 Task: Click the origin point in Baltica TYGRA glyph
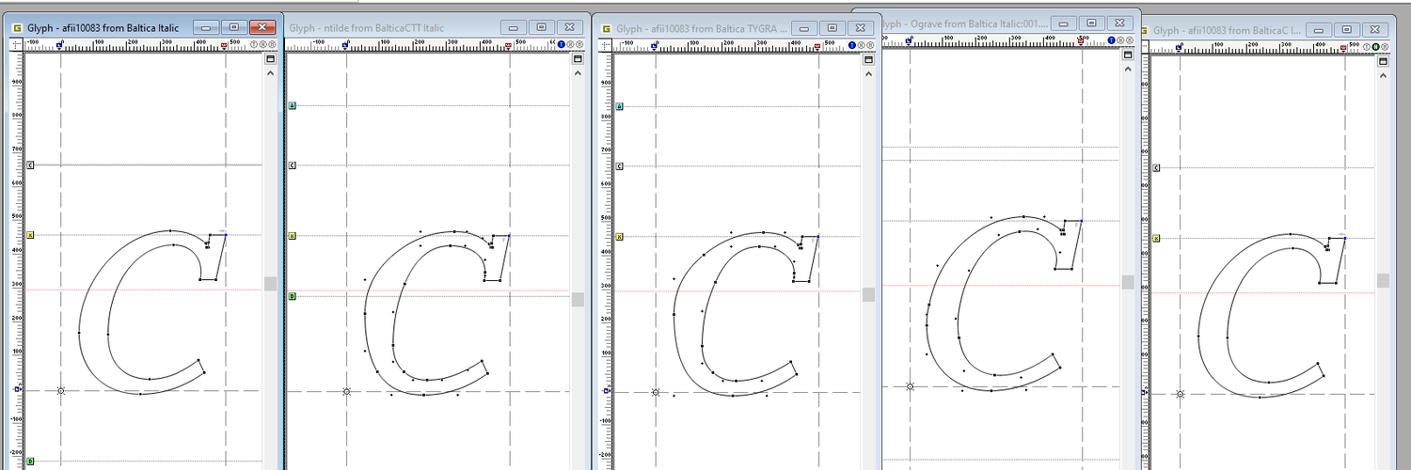tap(656, 392)
